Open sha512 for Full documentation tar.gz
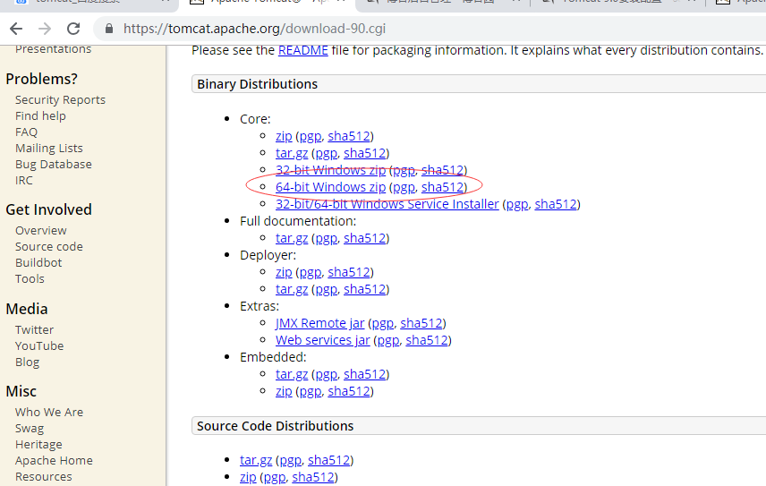The height and width of the screenshot is (486, 766). (365, 238)
